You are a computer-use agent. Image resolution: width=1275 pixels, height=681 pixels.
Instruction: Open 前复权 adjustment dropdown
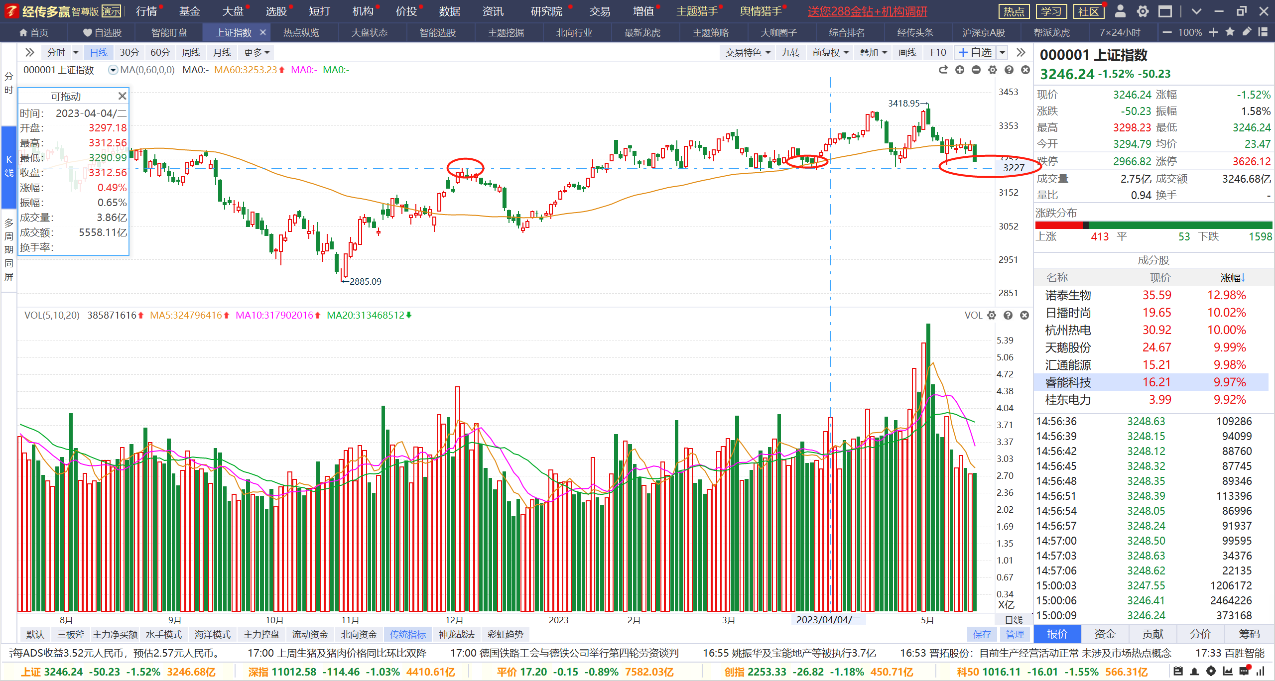830,52
